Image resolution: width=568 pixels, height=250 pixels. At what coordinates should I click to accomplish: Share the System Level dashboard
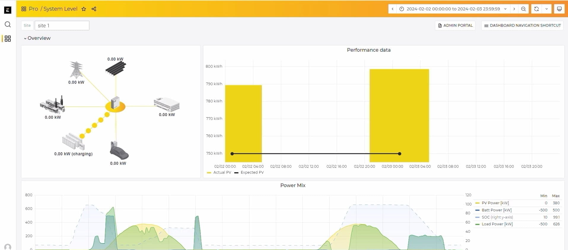coord(94,9)
